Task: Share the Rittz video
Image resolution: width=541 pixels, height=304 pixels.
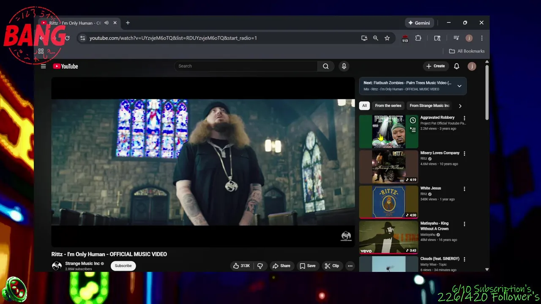Action: tap(281, 266)
